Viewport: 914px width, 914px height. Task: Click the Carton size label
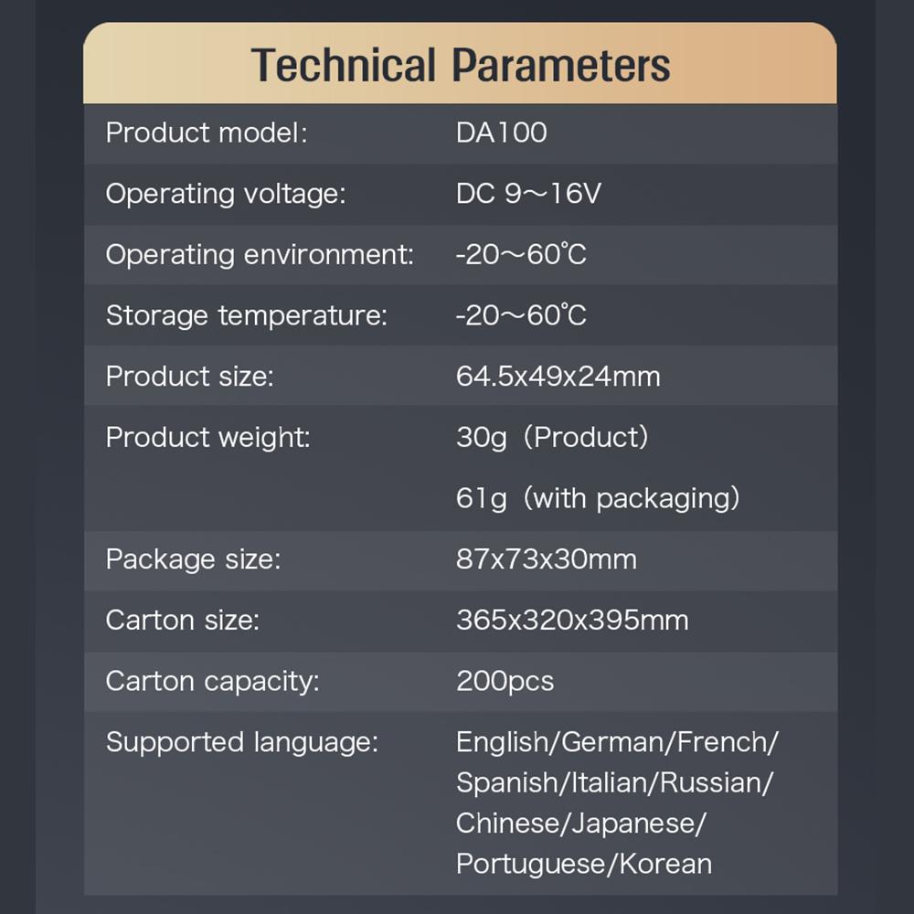[183, 620]
